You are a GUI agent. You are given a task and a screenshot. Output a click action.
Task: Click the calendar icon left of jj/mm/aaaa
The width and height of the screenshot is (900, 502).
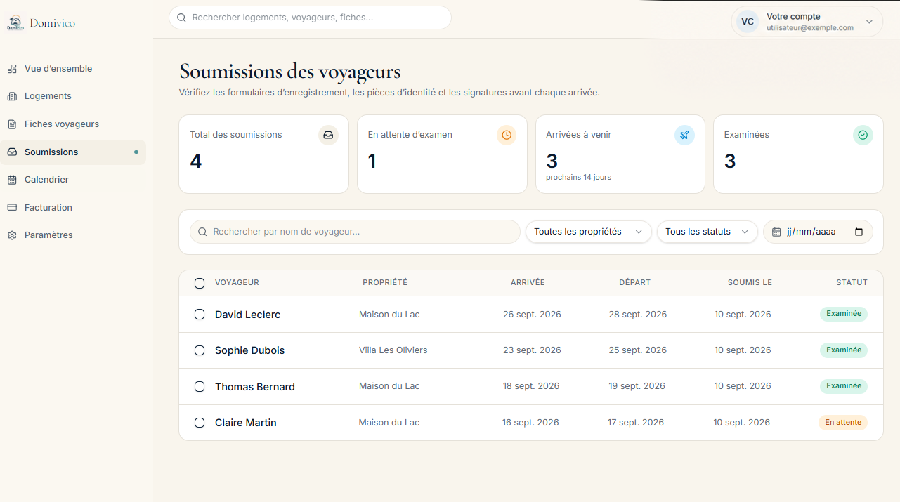[x=776, y=232]
